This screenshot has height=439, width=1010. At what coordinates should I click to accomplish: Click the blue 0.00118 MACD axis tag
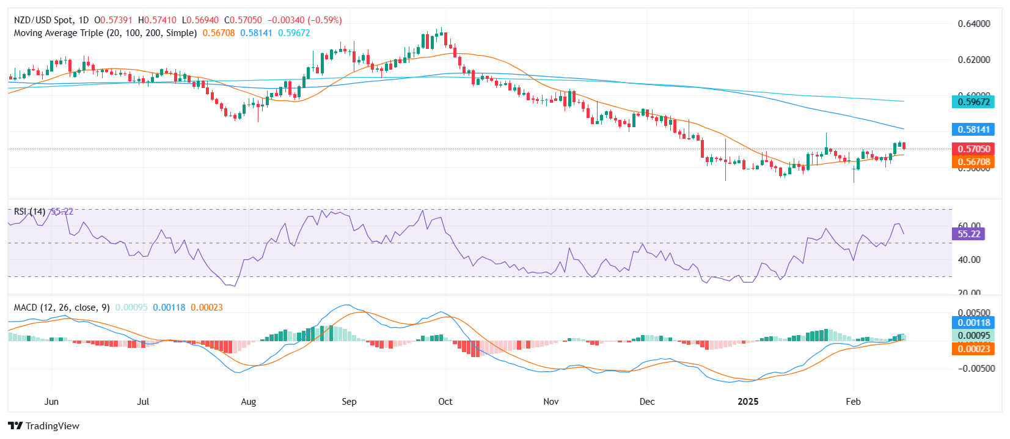[973, 323]
